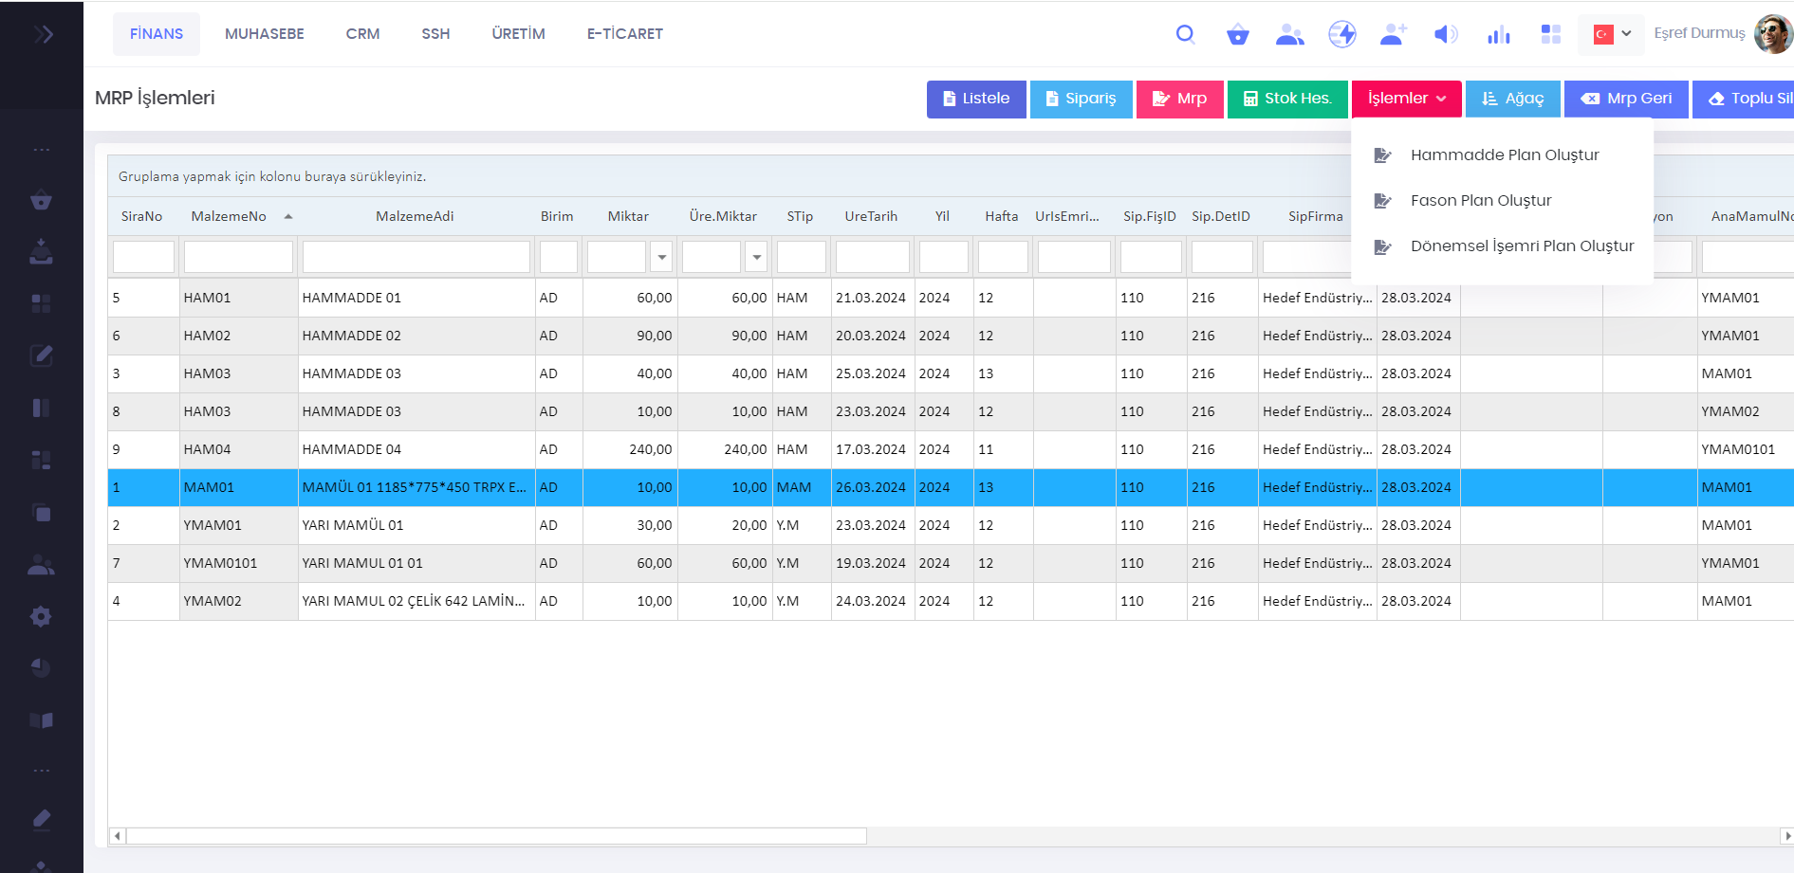This screenshot has width=1794, height=873.
Task: Collapse the İşlemler dropdown button
Action: click(1406, 99)
